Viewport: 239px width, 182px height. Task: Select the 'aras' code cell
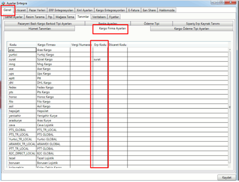pos(22,50)
